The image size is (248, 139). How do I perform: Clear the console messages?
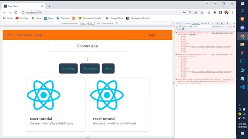(x=180, y=27)
